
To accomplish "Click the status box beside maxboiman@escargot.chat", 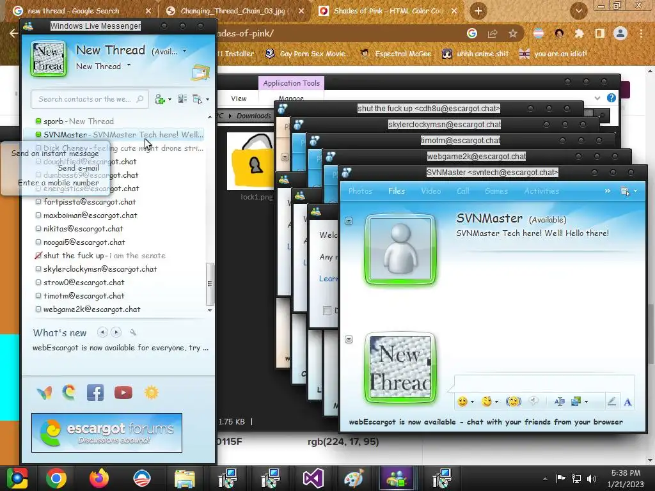I will [x=38, y=215].
